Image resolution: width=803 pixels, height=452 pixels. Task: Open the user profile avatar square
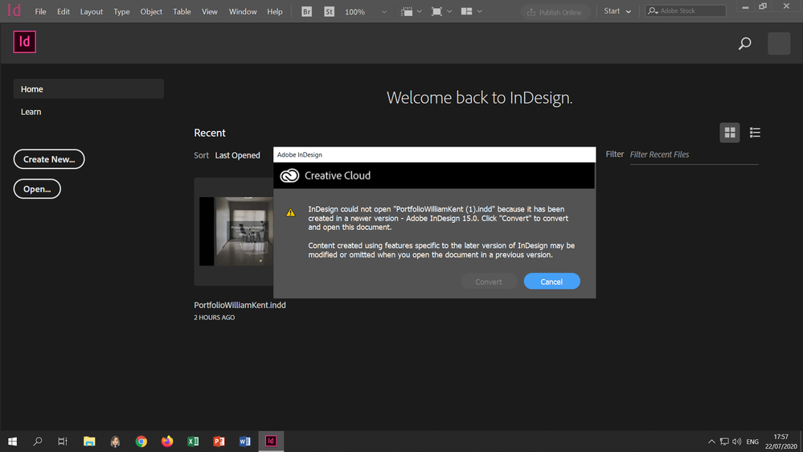778,43
